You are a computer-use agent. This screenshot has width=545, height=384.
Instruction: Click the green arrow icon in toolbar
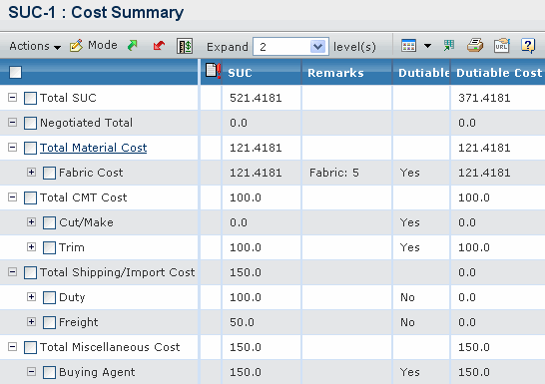[x=133, y=46]
